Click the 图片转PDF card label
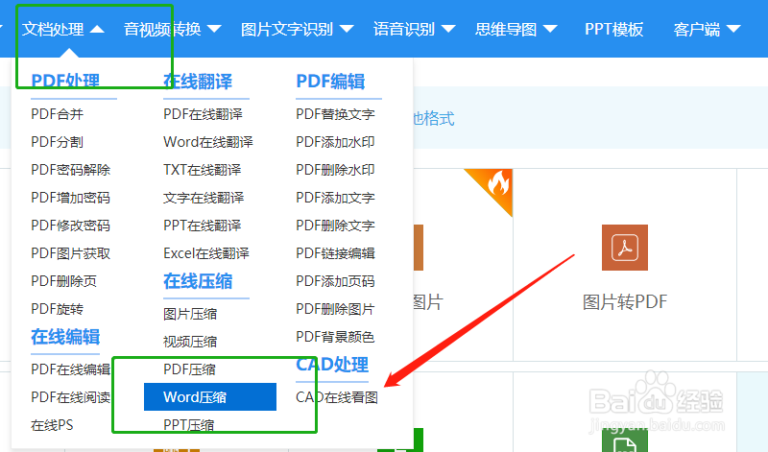 click(625, 301)
